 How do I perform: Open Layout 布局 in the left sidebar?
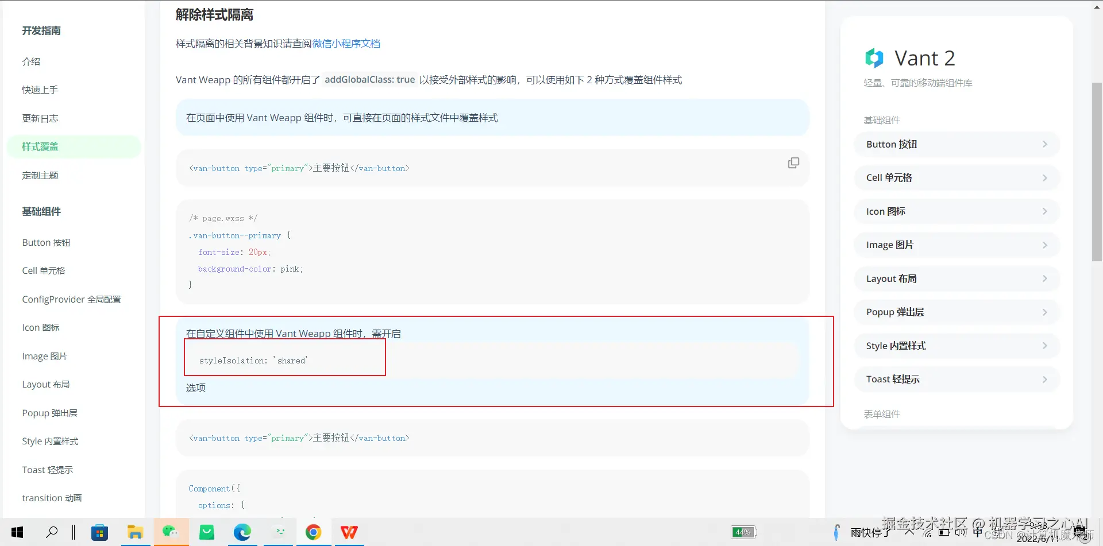click(x=46, y=384)
